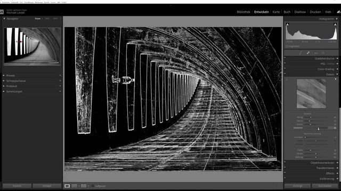The width and height of the screenshot is (341, 191).
Task: Toggle the Originalfoto checkbox
Action: point(287,46)
